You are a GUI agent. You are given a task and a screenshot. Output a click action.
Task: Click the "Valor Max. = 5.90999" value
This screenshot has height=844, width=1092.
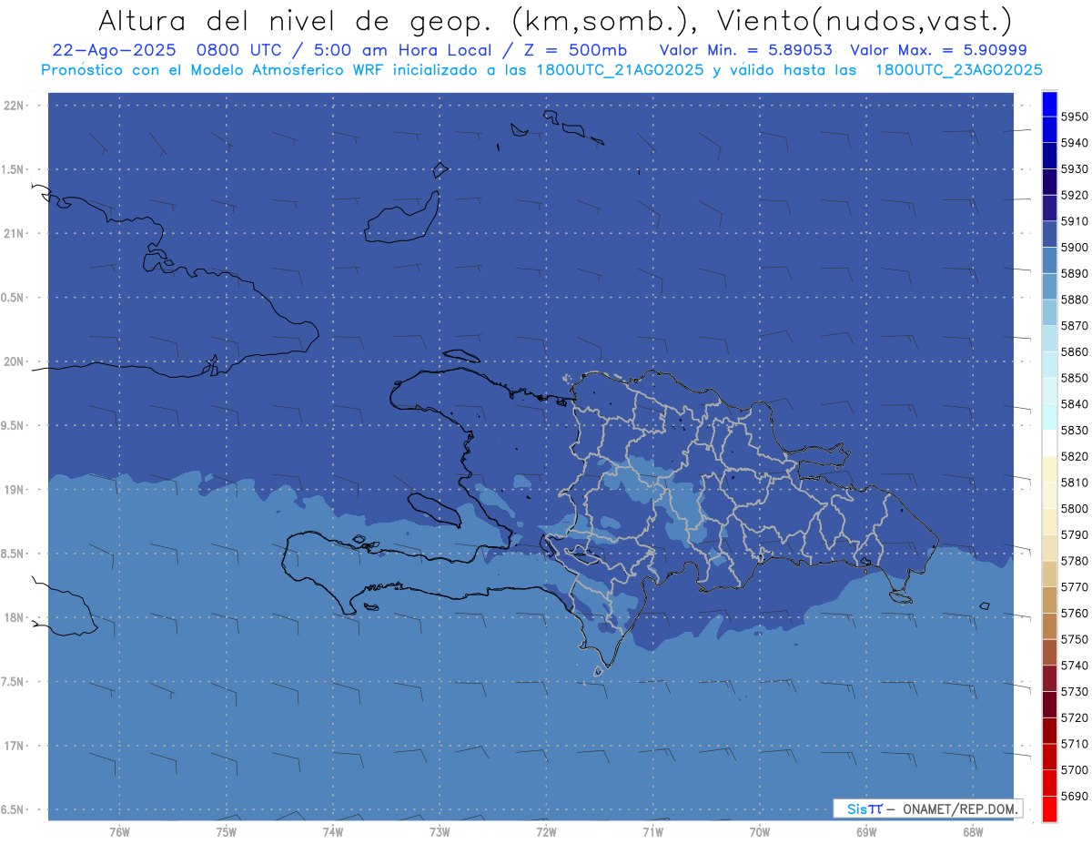938,50
